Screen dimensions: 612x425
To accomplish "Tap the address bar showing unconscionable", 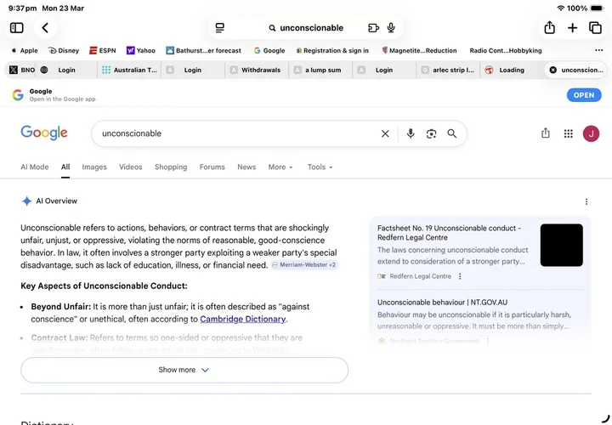I will tap(306, 28).
